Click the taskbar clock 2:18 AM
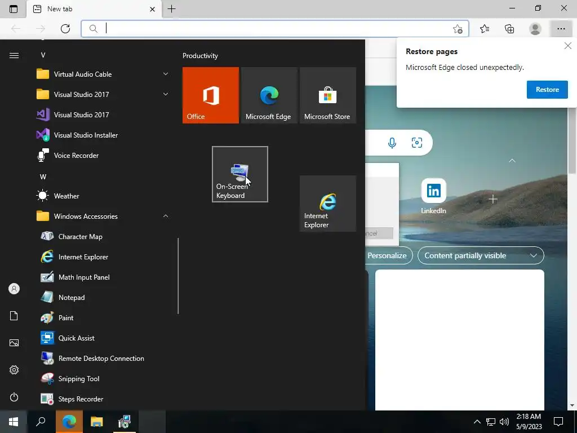Viewport: 577px width, 433px height. click(529, 422)
